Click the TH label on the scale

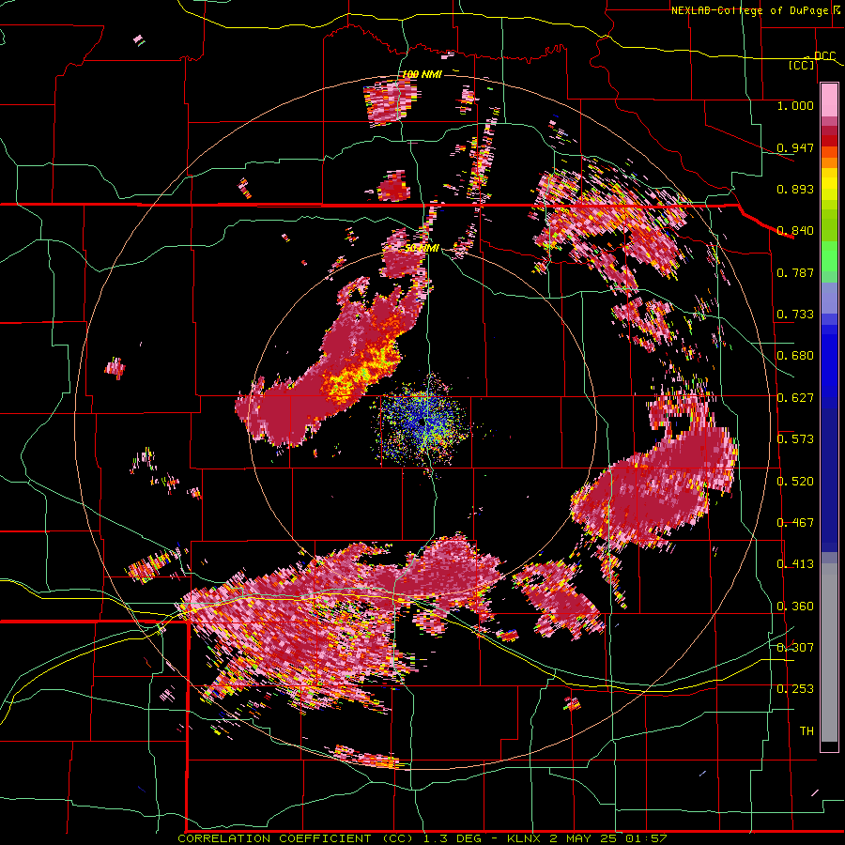click(807, 731)
